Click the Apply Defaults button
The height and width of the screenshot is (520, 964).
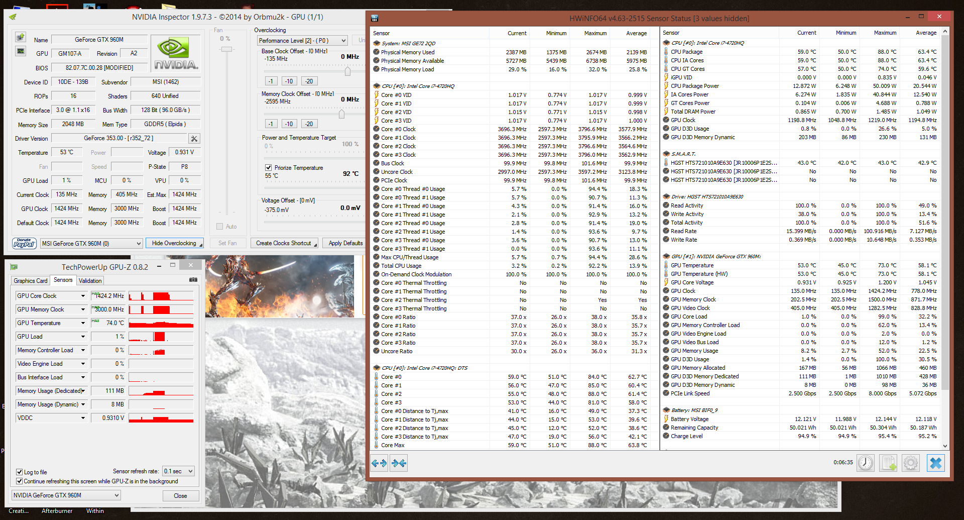345,243
